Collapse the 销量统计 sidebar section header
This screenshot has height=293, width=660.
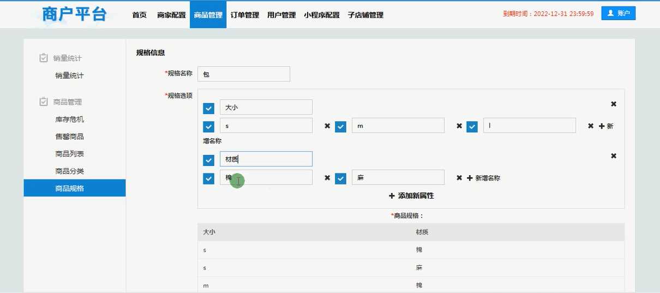coord(67,58)
